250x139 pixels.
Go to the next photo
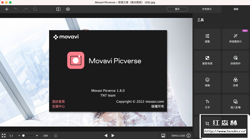[113, 136]
